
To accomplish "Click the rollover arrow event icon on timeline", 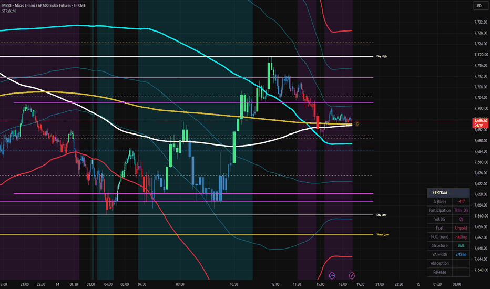I will pyautogui.click(x=332, y=275).
